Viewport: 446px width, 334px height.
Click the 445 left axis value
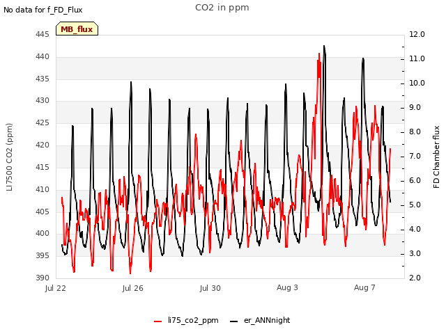pyautogui.click(x=43, y=34)
